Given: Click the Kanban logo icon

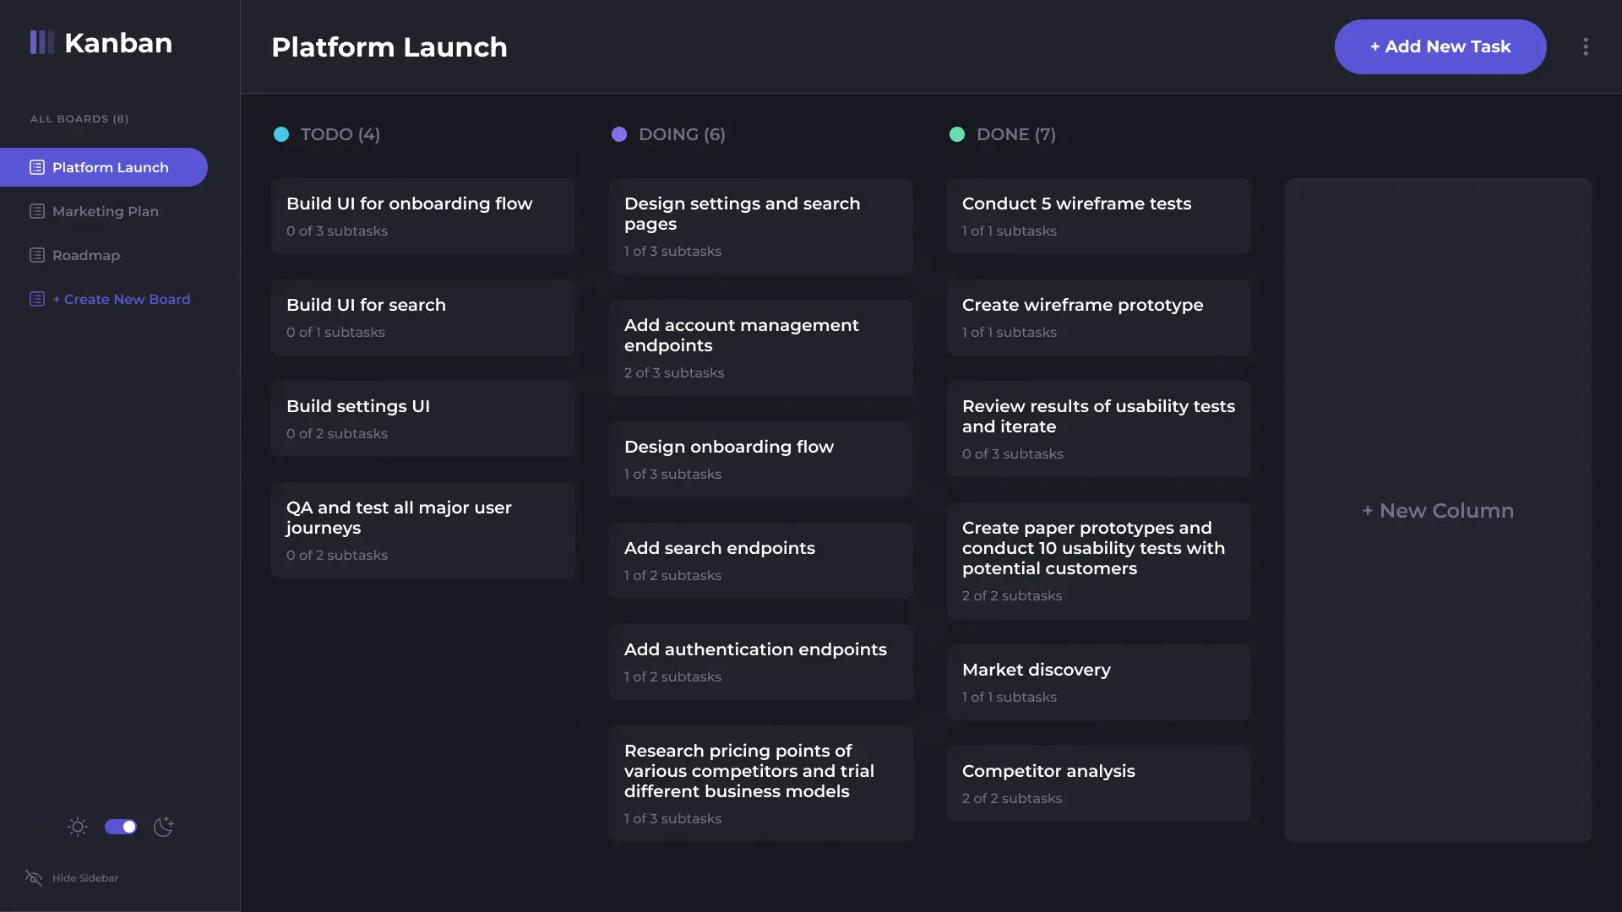Looking at the screenshot, I should tap(41, 42).
